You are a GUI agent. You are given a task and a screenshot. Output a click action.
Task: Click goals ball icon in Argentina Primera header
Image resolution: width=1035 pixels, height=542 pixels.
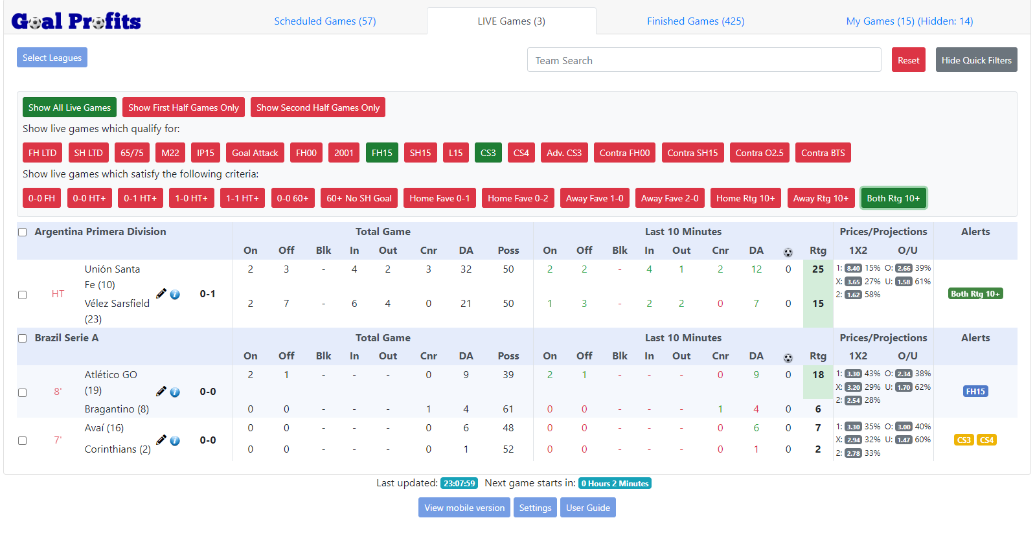tap(788, 252)
